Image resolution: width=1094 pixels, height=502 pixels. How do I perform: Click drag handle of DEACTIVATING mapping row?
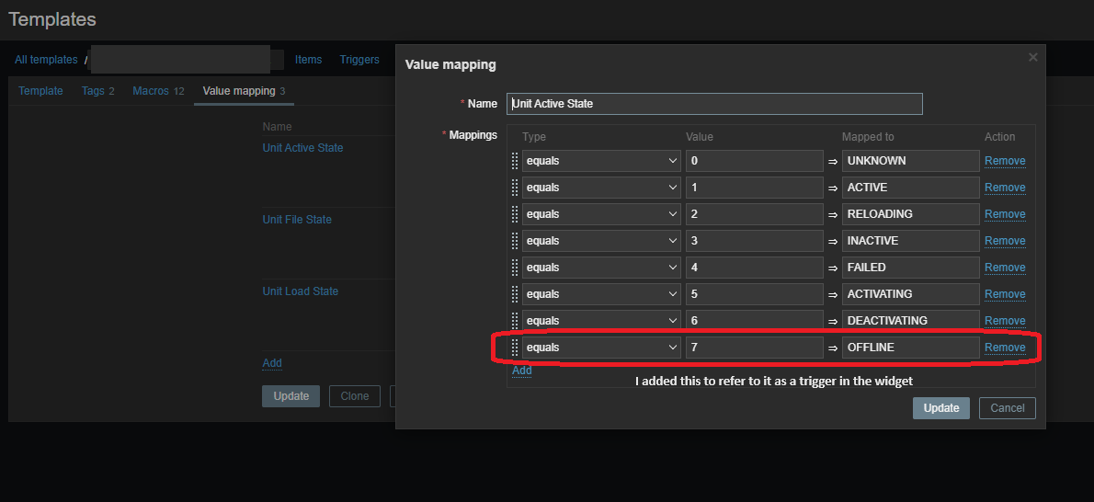pyautogui.click(x=515, y=321)
